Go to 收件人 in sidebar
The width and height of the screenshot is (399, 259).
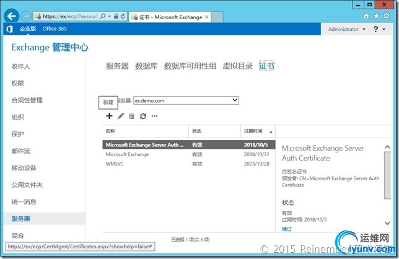point(20,66)
